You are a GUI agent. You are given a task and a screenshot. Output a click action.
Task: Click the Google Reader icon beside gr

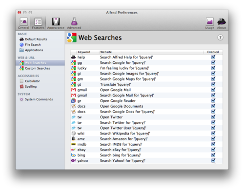pos(73,101)
